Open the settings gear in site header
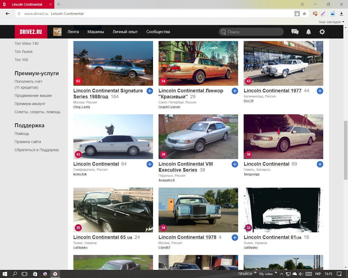Viewport: 348px width, 278px height. 322,32
